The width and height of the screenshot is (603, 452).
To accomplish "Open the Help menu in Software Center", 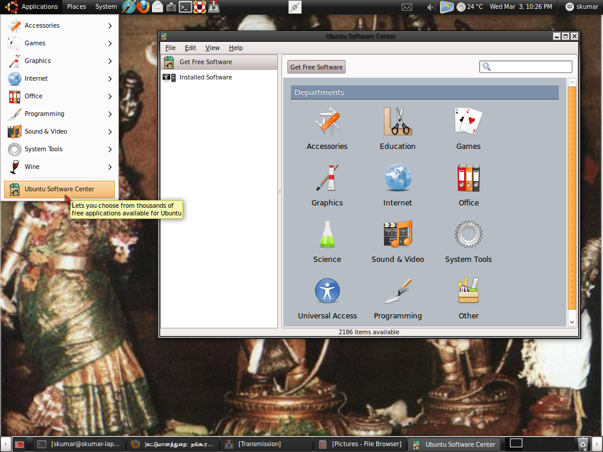I will (236, 48).
